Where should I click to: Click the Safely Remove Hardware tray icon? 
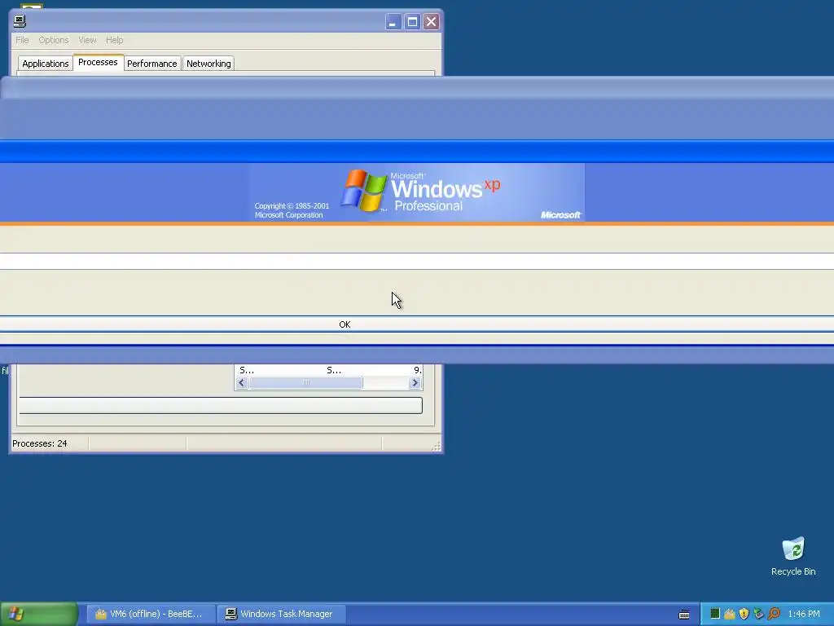(758, 614)
